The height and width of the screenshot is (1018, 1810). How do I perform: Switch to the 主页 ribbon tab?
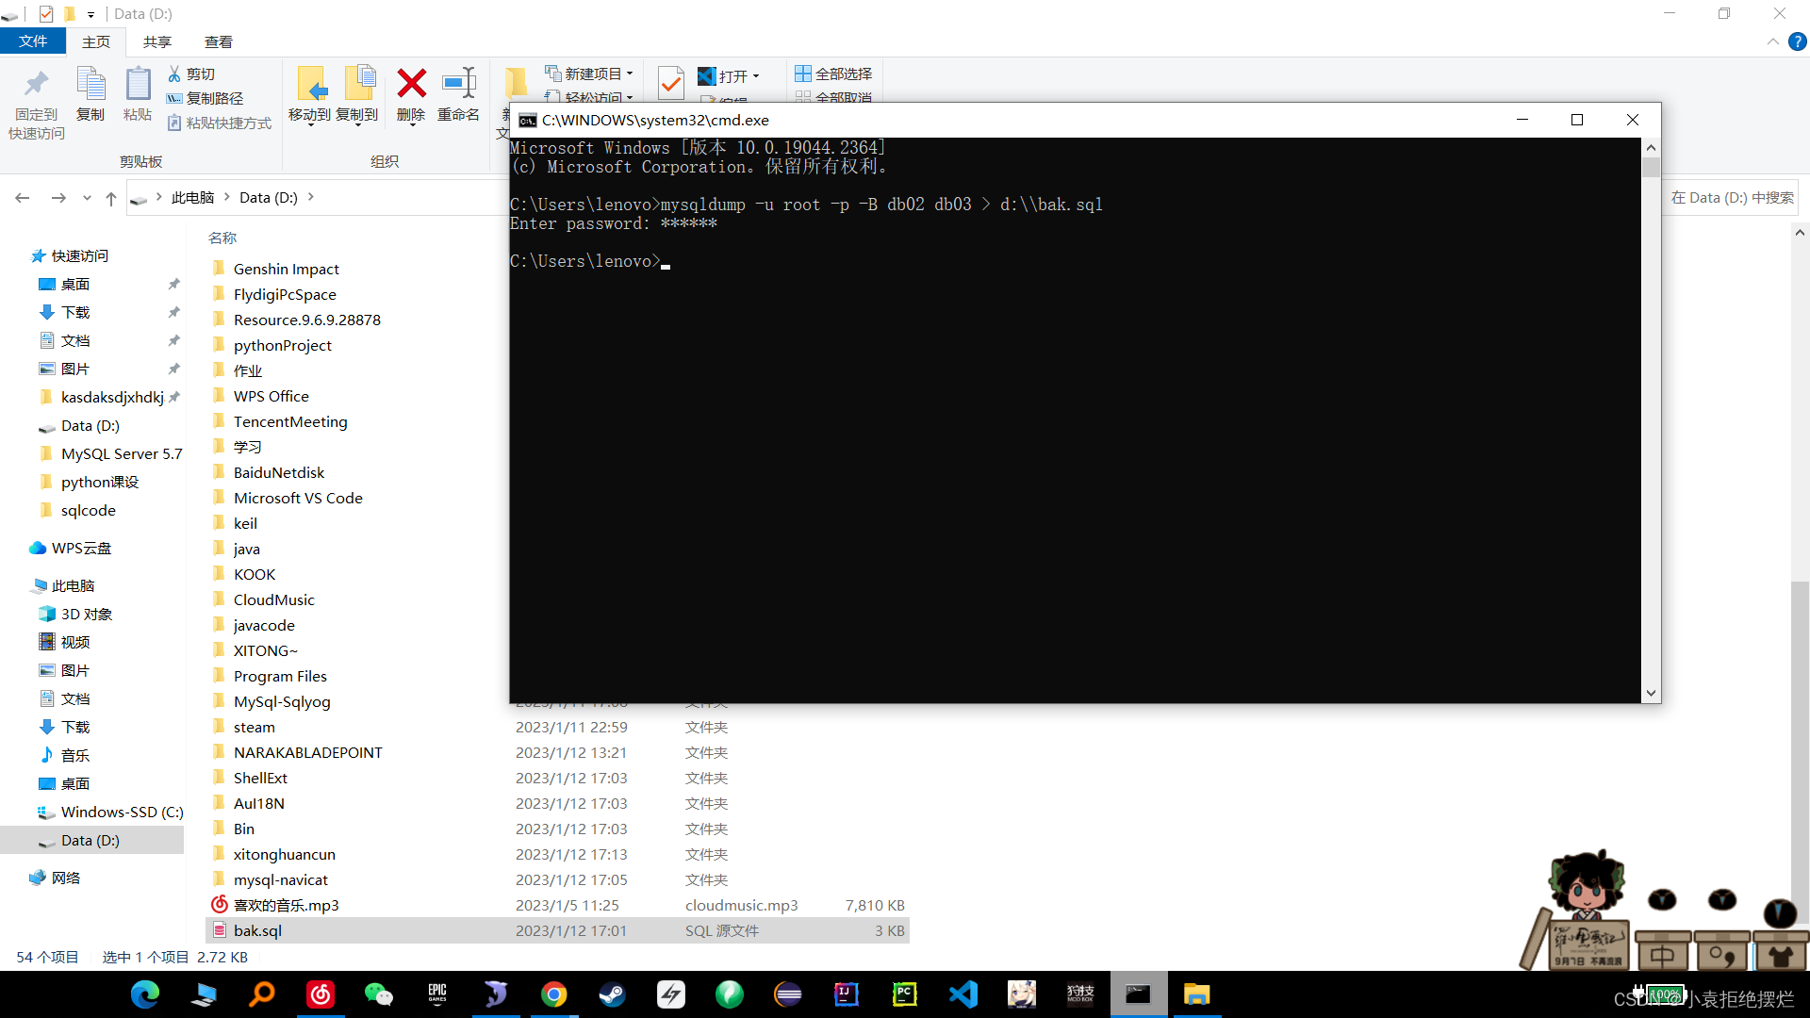coord(96,41)
